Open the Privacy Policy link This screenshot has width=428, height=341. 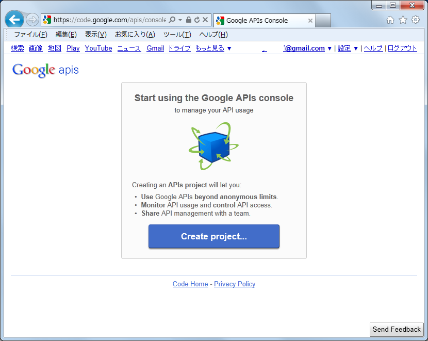[235, 284]
